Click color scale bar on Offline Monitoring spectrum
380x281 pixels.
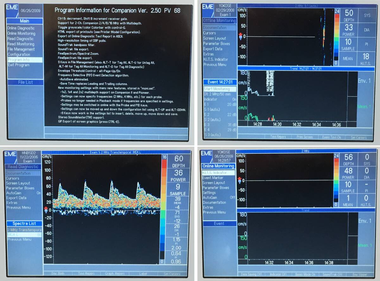(337, 37)
